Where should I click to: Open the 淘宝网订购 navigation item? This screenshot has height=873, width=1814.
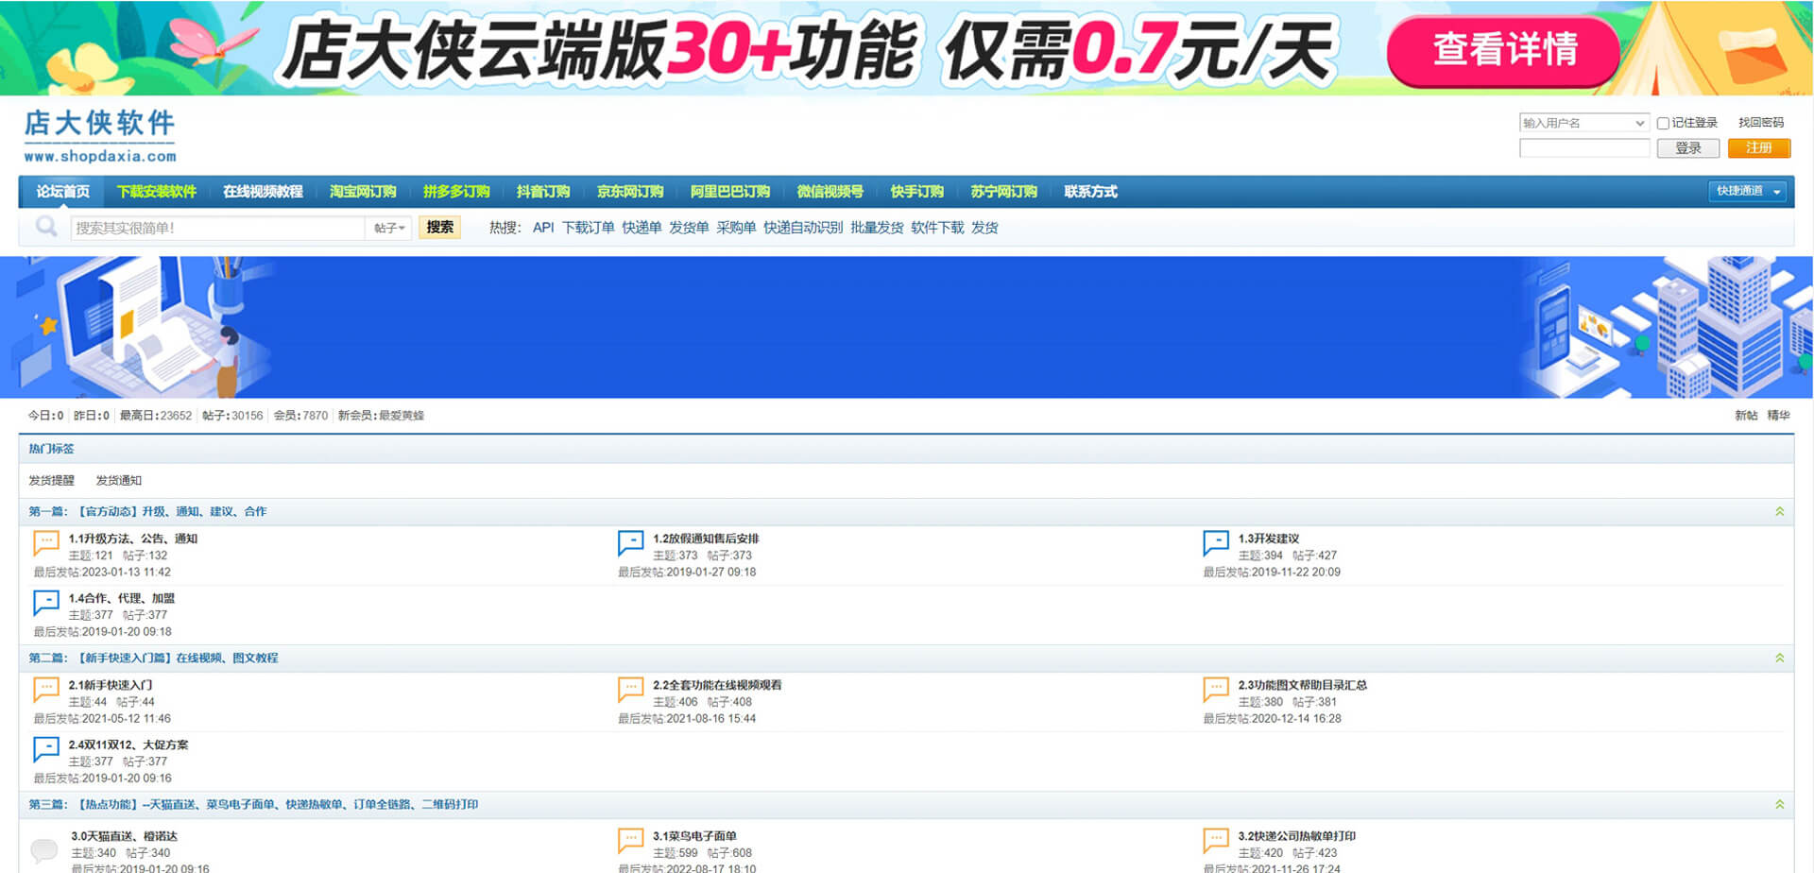(x=363, y=192)
